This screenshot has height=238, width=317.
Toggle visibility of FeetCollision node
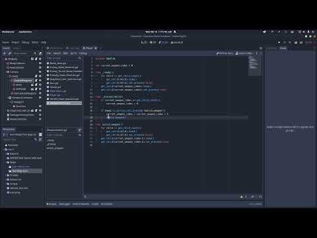[40, 67]
